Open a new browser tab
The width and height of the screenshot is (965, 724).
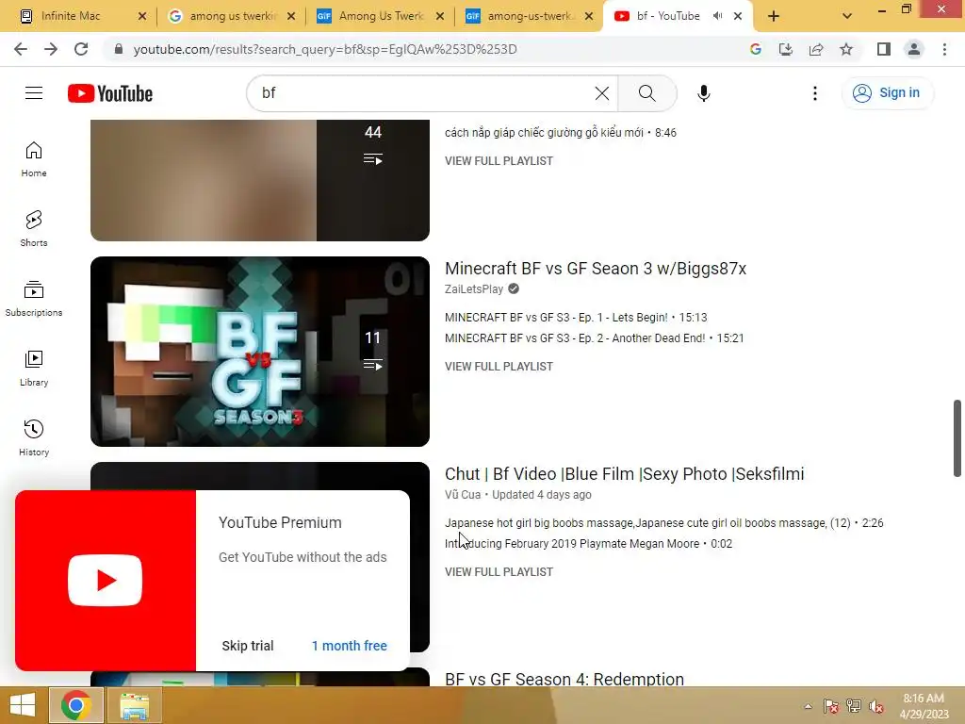[774, 16]
